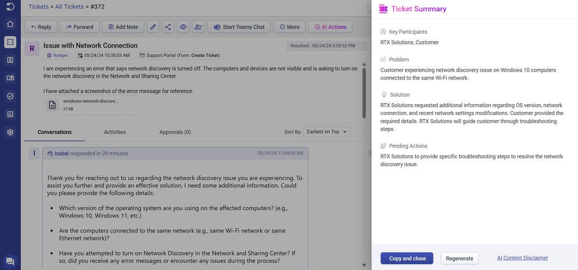Click the All Tickets breadcrumb link
The image size is (578, 270).
click(x=69, y=7)
